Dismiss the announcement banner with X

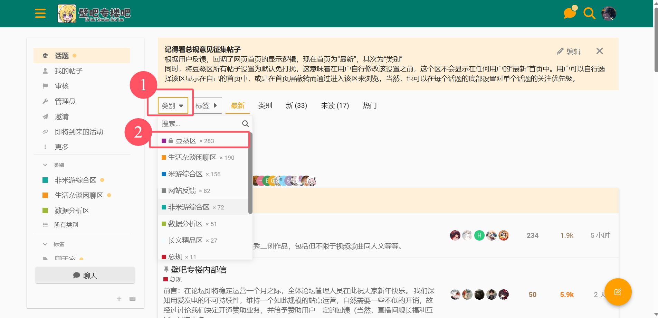tap(600, 51)
